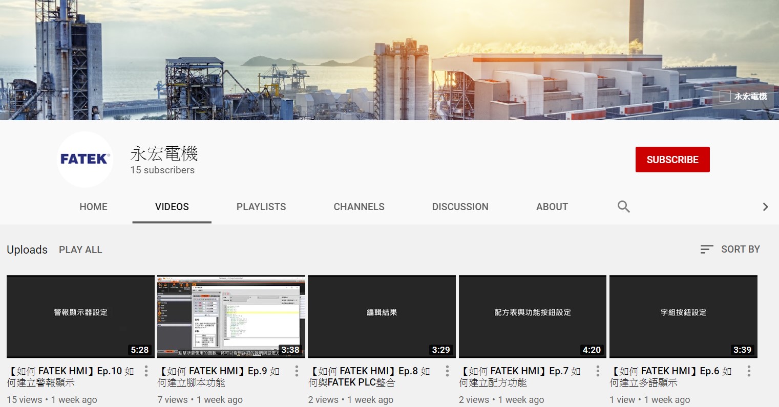Open three-dot menu for Ep.10 video
779x407 pixels.
coord(146,371)
